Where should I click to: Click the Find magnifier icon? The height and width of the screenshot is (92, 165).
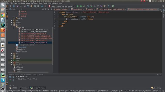pos(35,6)
